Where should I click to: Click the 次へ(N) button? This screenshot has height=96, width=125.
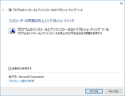click(x=94, y=91)
